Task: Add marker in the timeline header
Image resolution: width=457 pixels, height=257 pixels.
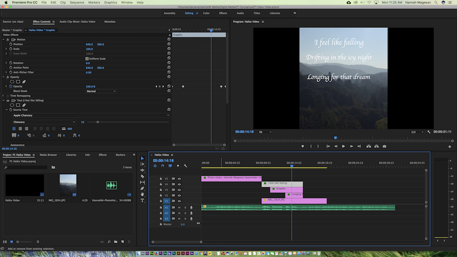Action: [x=178, y=166]
